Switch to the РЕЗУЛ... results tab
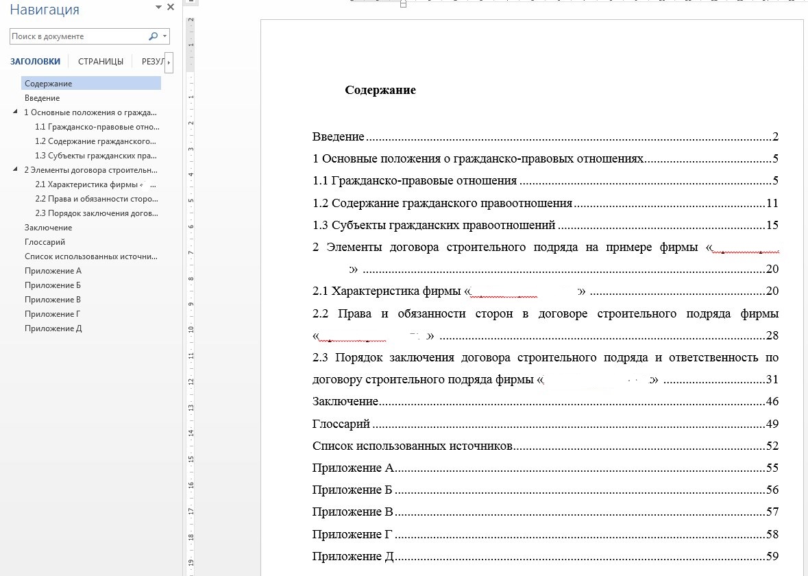Image resolution: width=808 pixels, height=576 pixels. [153, 61]
